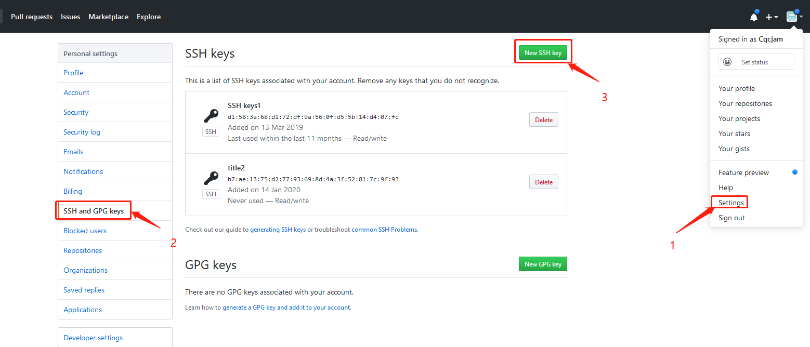Open Marketplace in top navigation
810x347 pixels.
click(108, 17)
